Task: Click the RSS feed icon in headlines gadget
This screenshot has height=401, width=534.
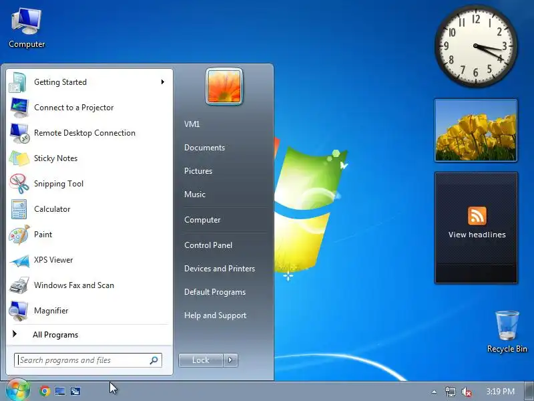Action: (477, 216)
